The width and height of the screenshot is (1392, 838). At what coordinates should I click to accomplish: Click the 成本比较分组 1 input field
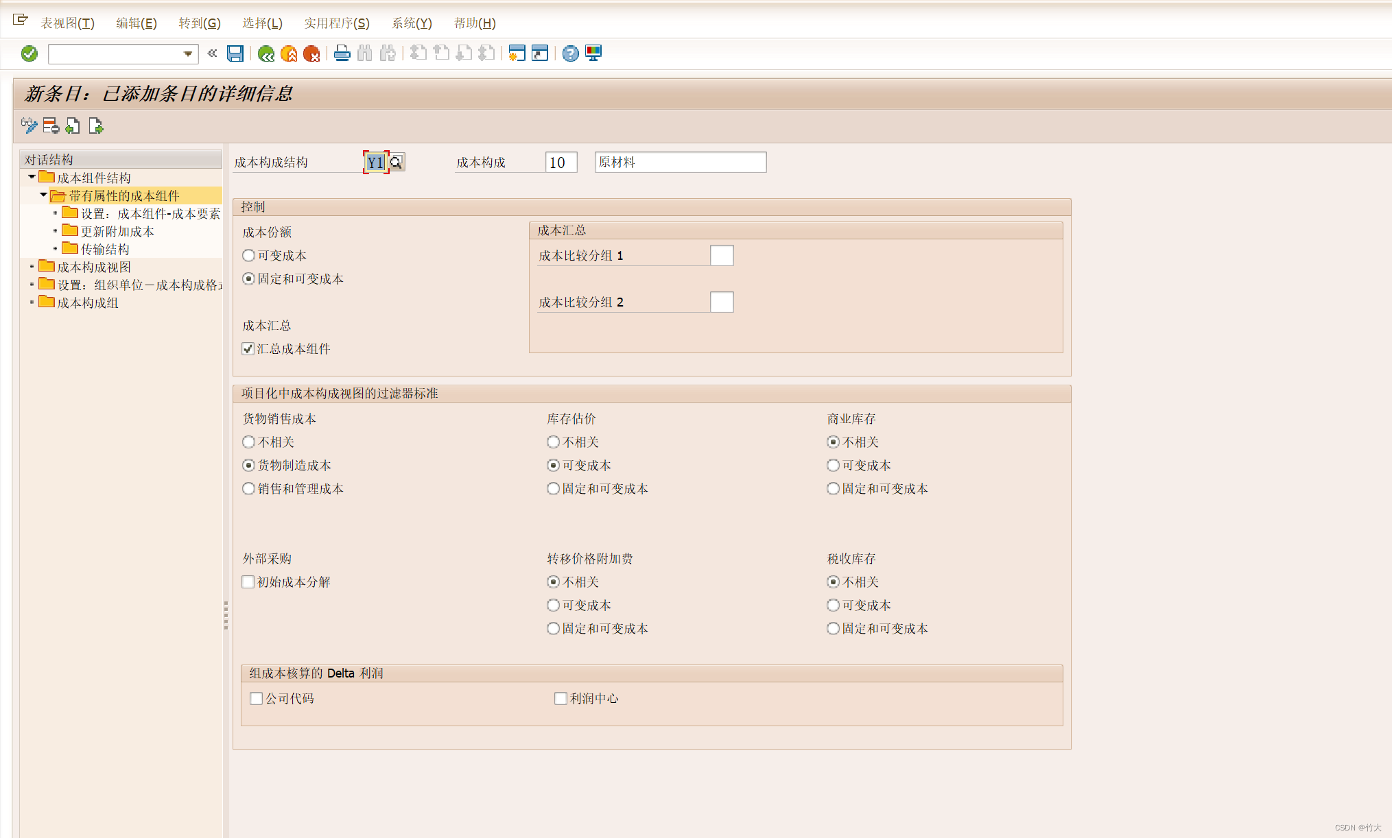[722, 256]
